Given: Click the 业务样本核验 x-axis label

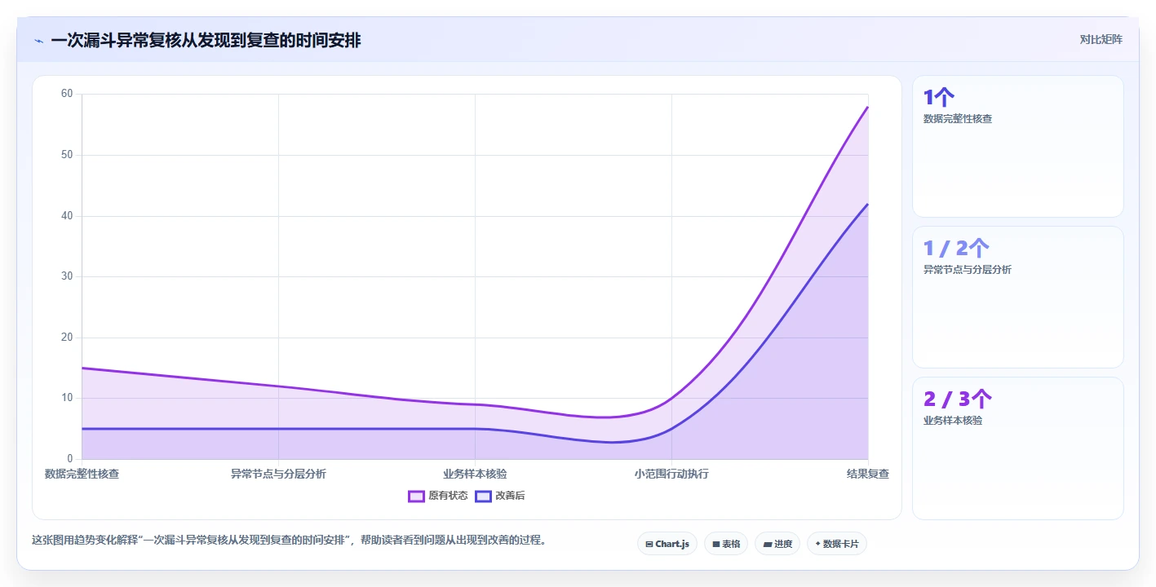Looking at the screenshot, I should pos(475,474).
